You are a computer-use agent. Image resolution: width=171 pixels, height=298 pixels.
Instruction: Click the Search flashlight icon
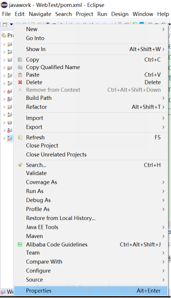pos(20,165)
